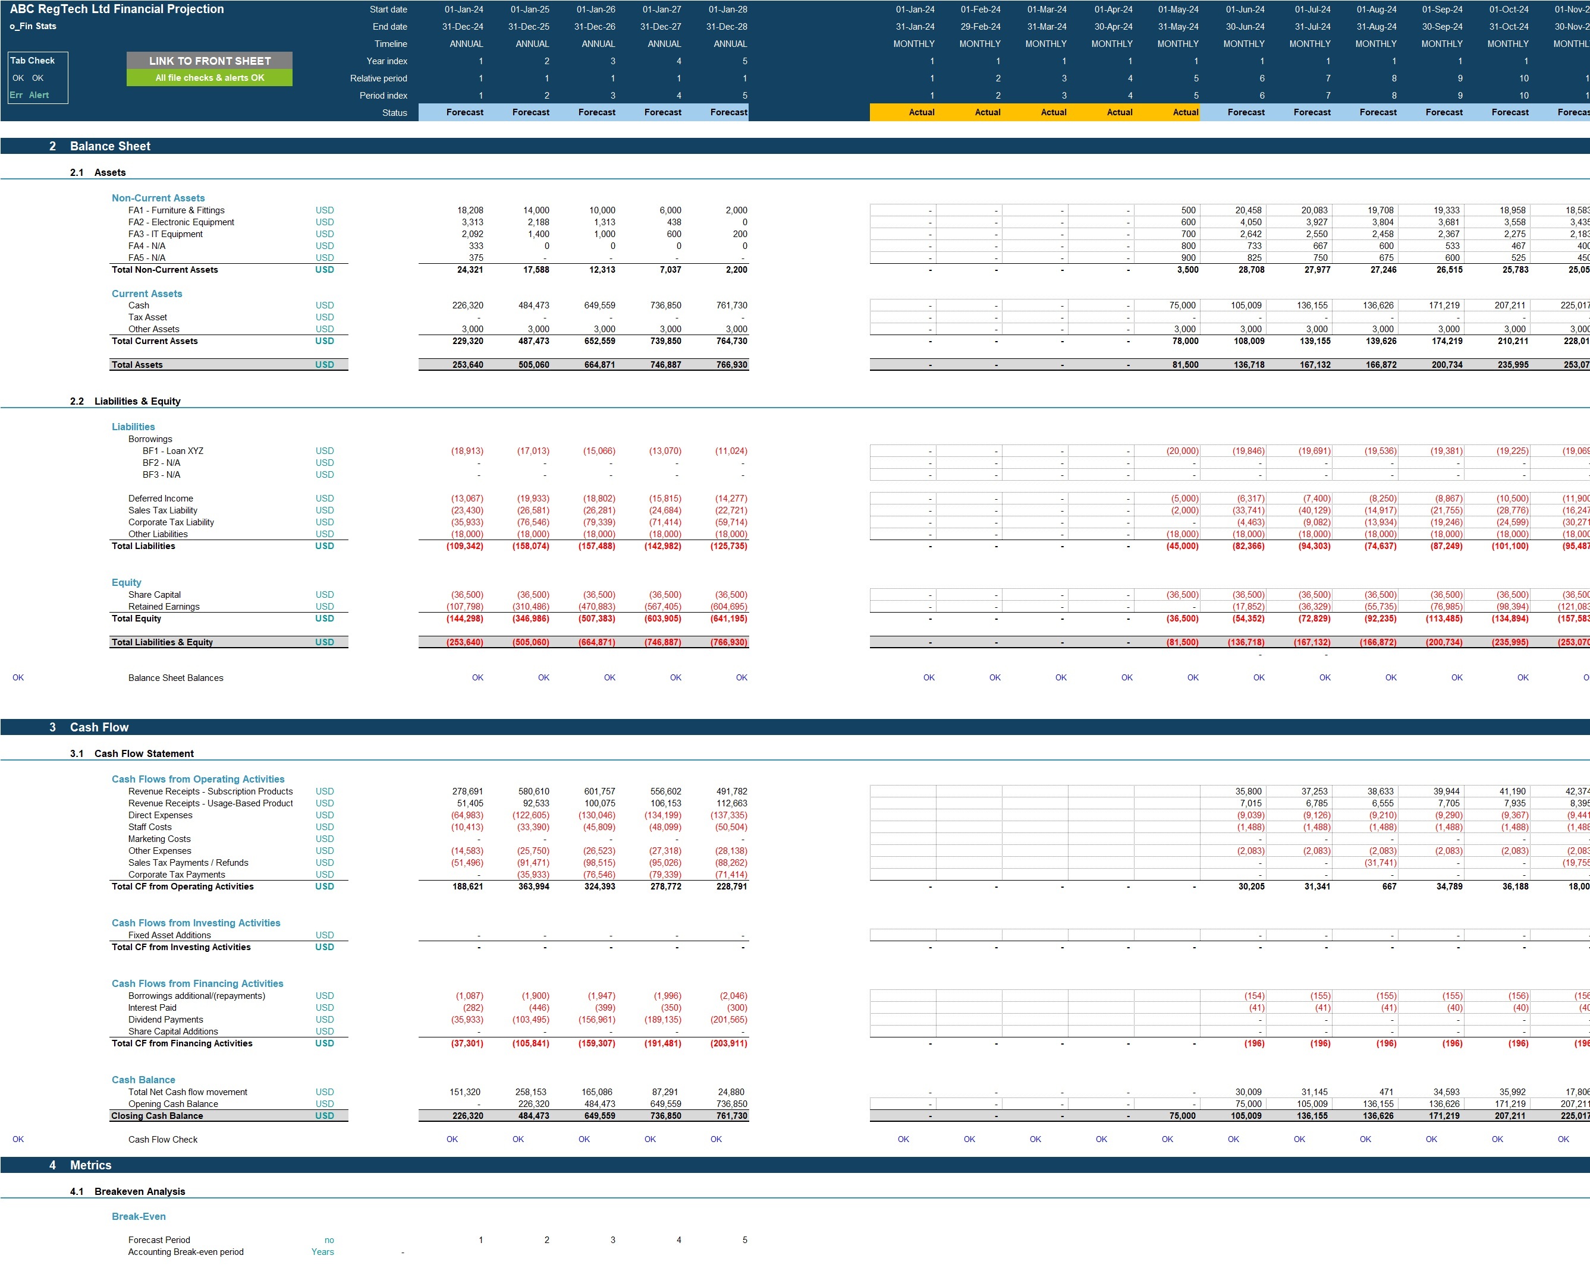The width and height of the screenshot is (1590, 1268).
Task: Select the 'Alert' cell in Tab Check box
Action: coord(39,95)
